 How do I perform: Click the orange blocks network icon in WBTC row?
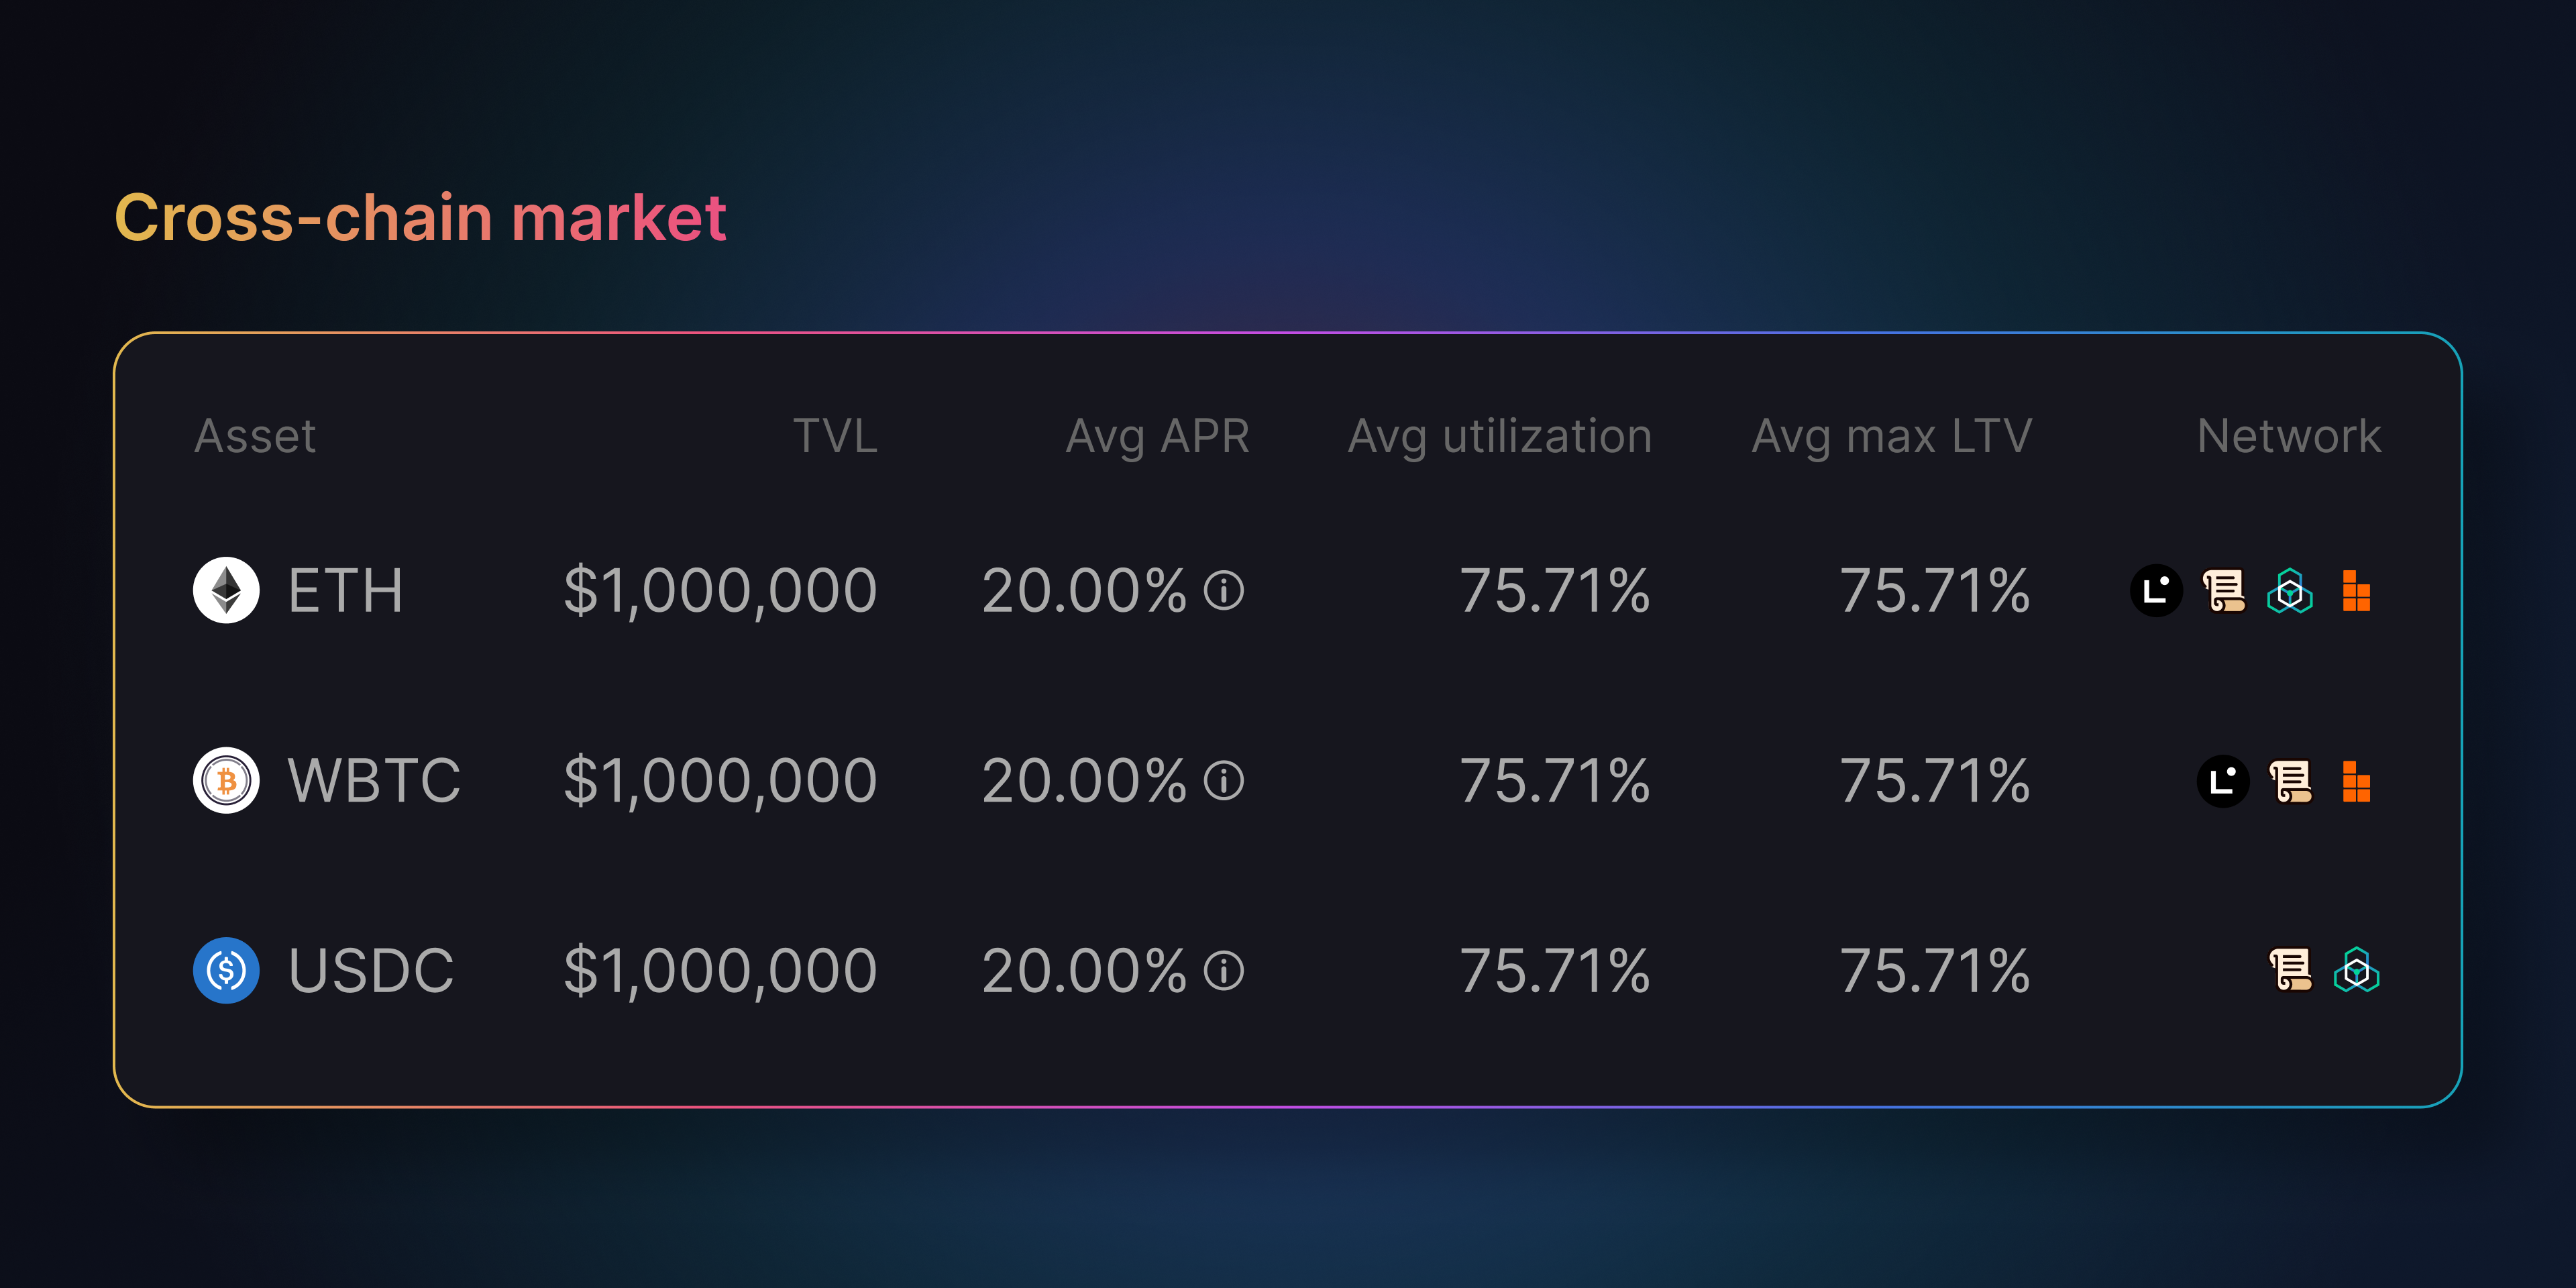2356,780
